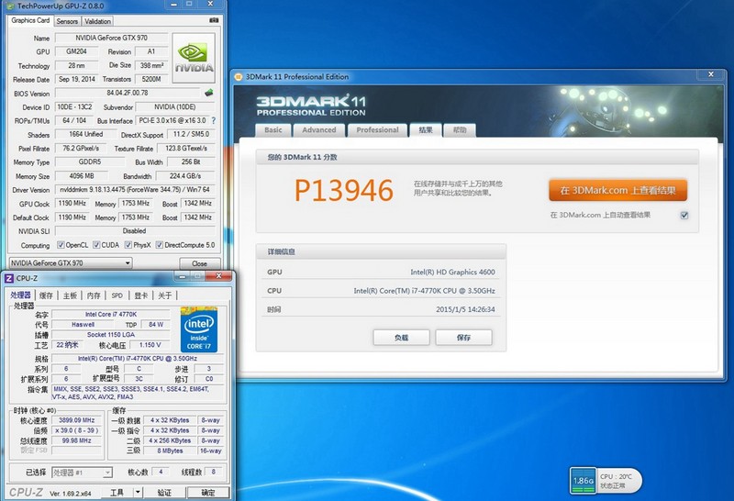Click the 确定 button in CPU-Z
The width and height of the screenshot is (734, 501).
(208, 492)
